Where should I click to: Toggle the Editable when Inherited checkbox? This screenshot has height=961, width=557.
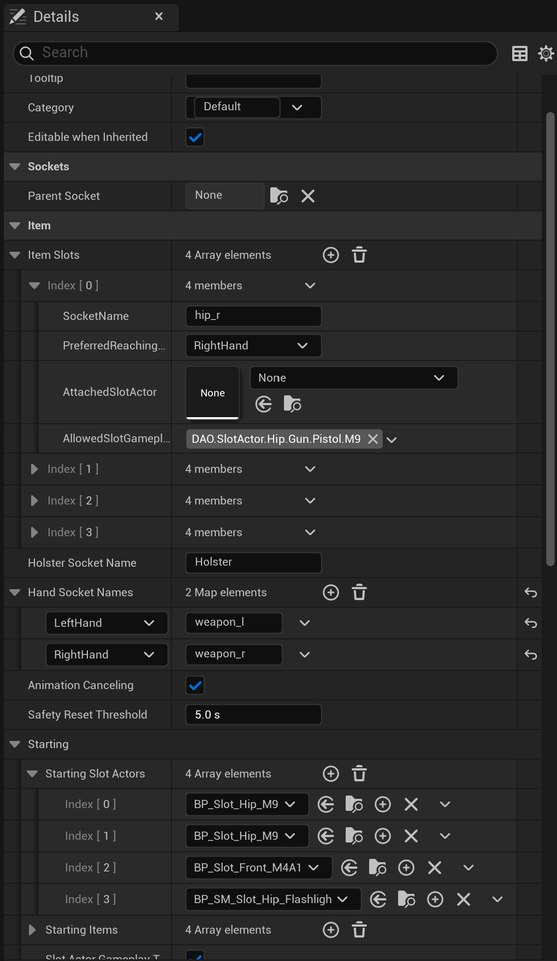(x=195, y=137)
